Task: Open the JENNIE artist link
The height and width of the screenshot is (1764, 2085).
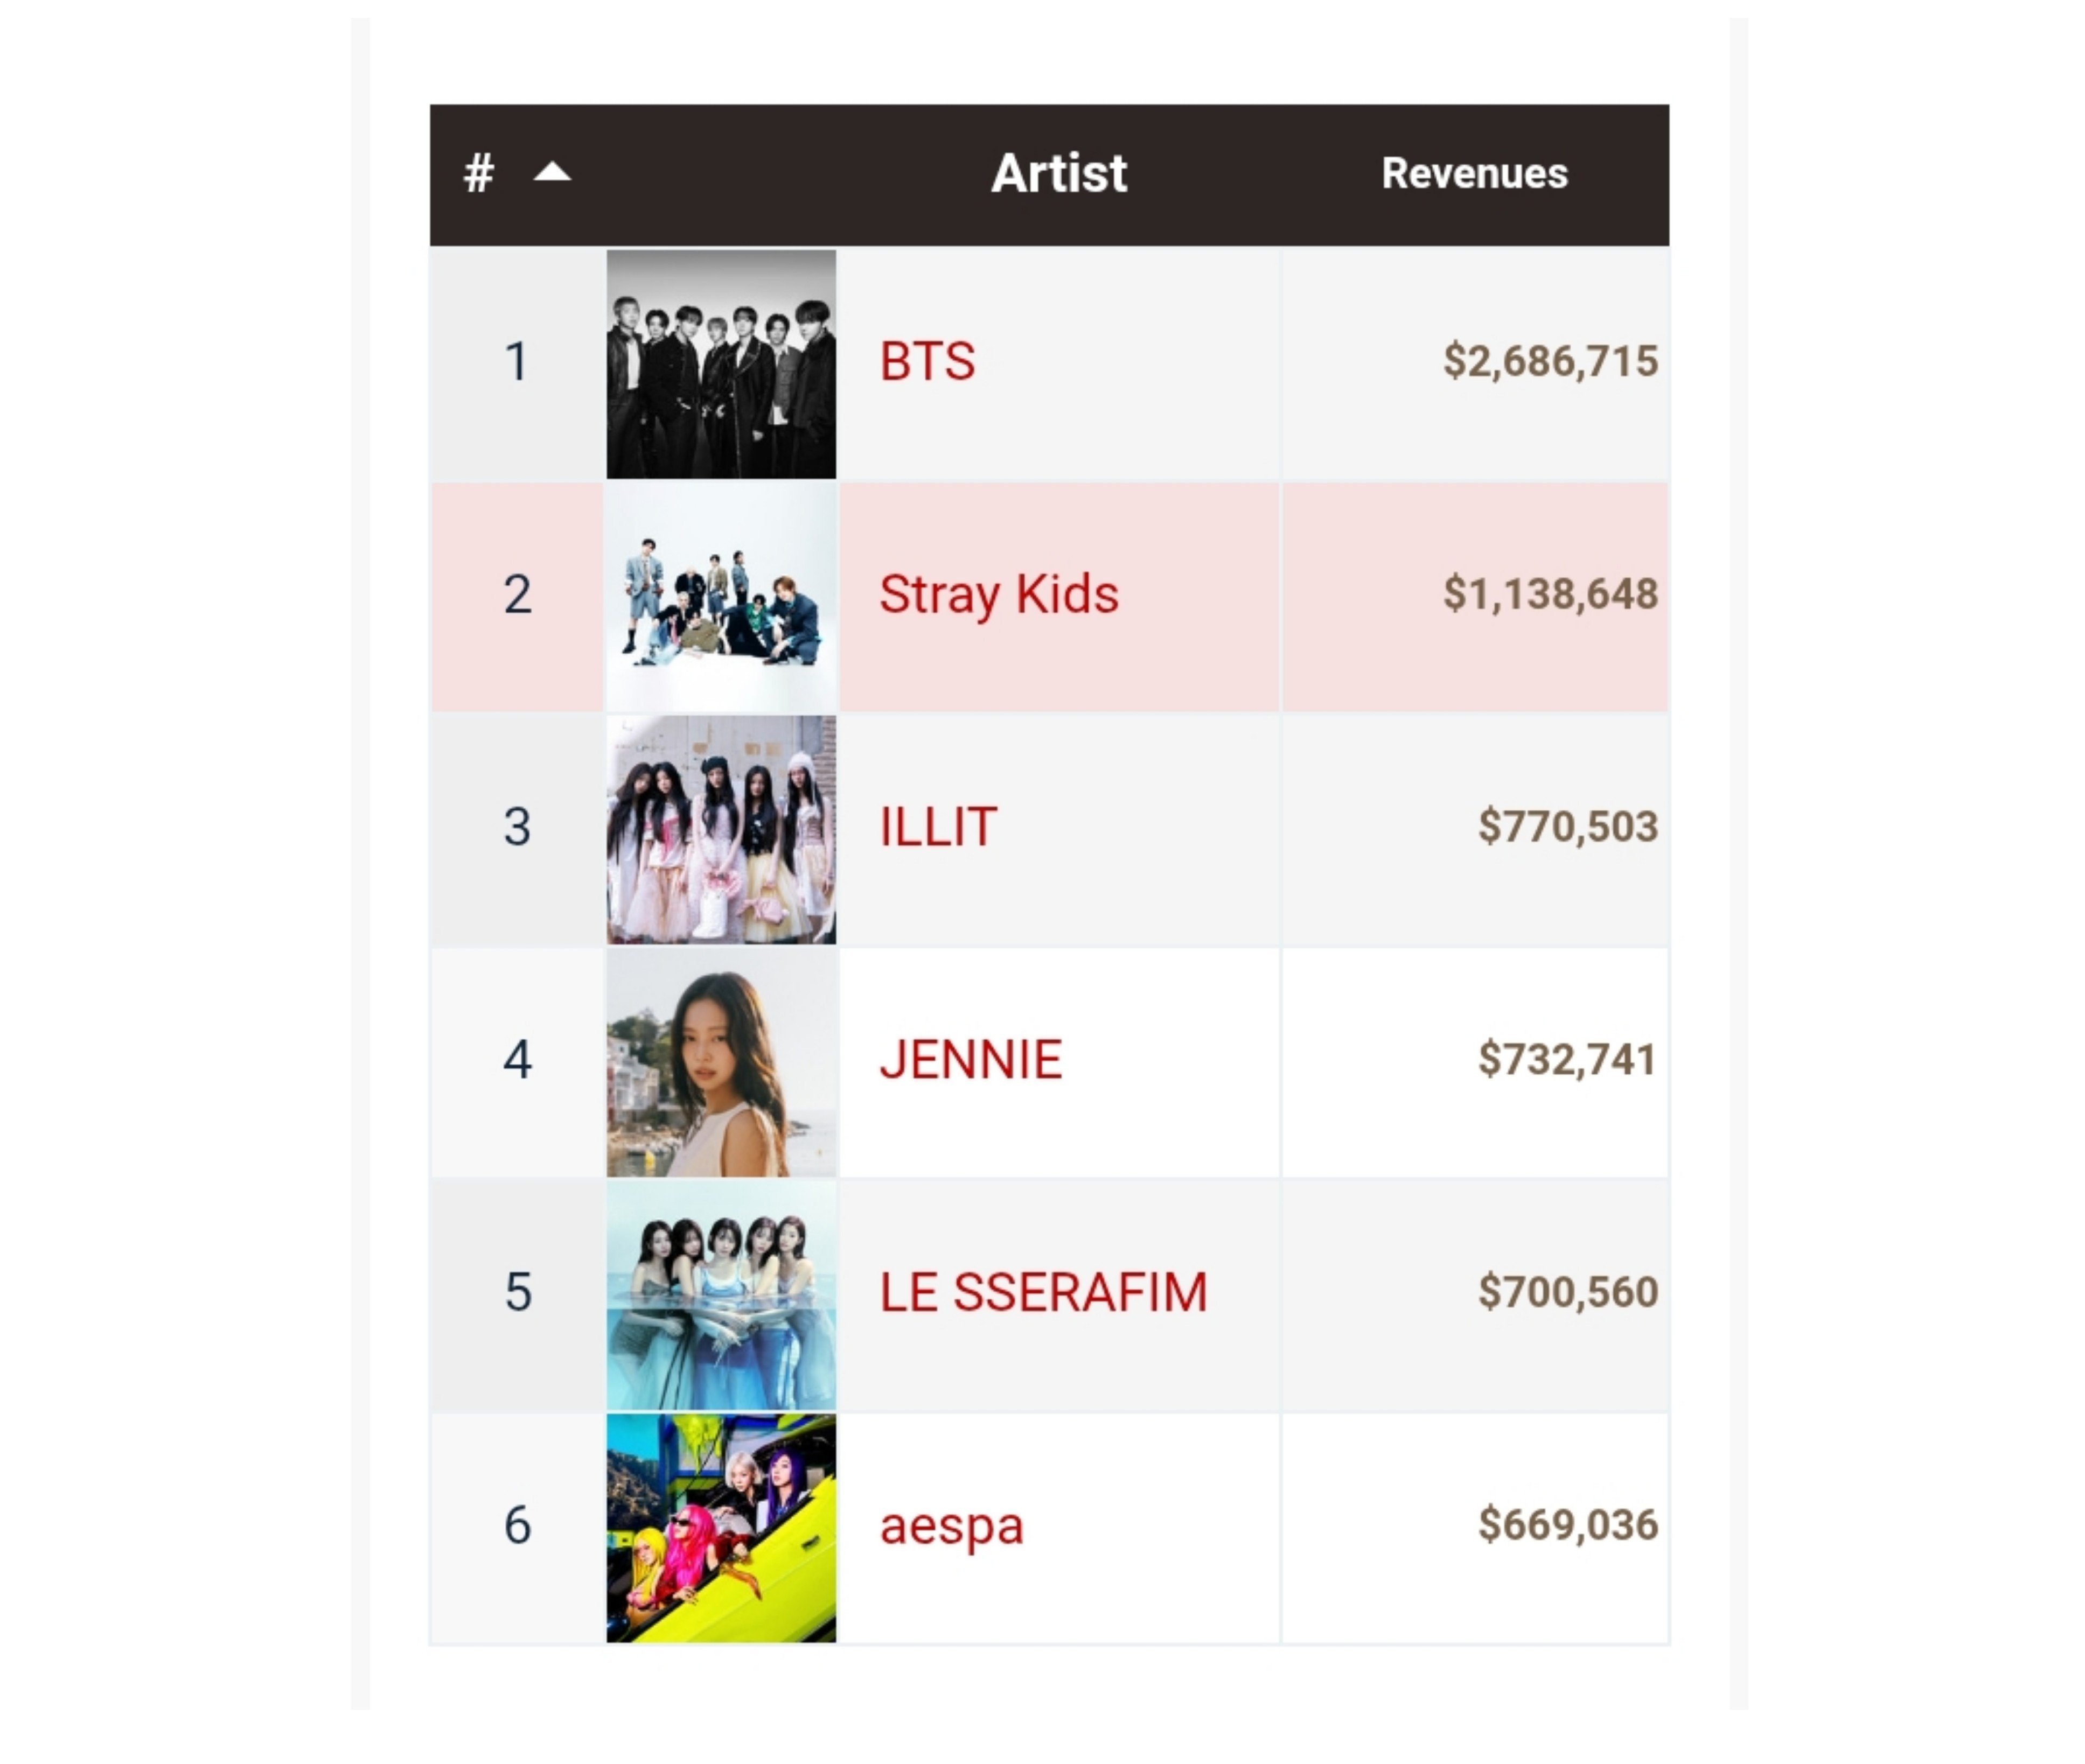Action: point(971,1060)
